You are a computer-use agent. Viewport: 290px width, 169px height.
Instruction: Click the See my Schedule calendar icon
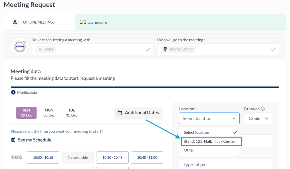point(13,140)
